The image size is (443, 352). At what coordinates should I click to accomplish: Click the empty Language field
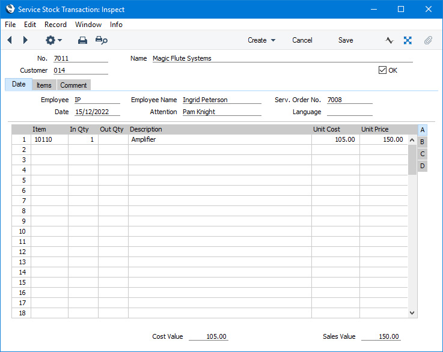[x=349, y=112]
